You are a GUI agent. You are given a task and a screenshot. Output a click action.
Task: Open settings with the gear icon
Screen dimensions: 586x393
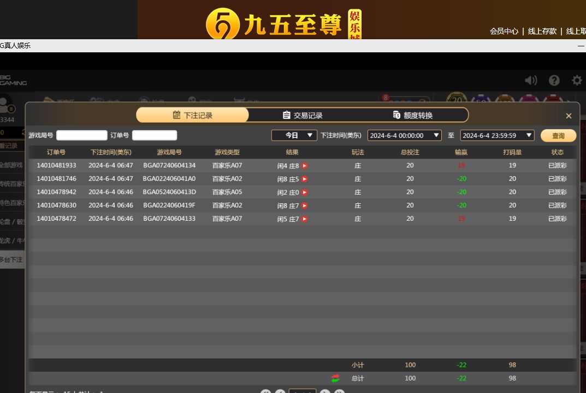coord(577,81)
